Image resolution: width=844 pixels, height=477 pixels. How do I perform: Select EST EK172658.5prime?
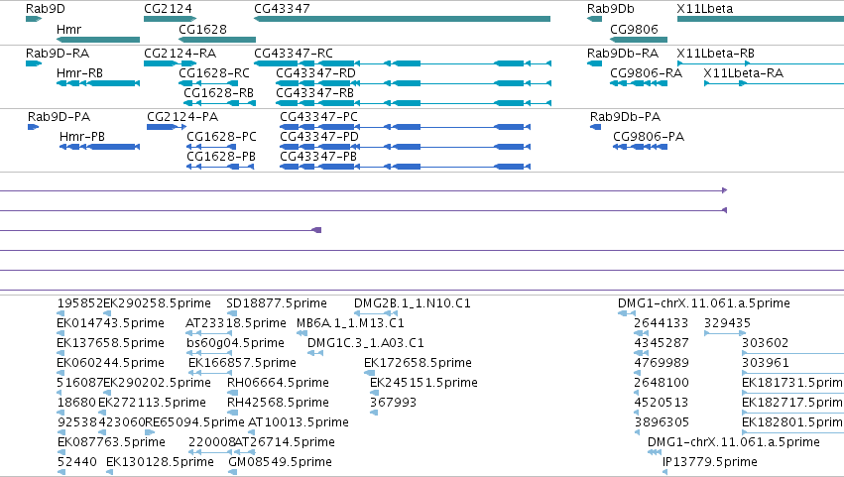point(418,363)
